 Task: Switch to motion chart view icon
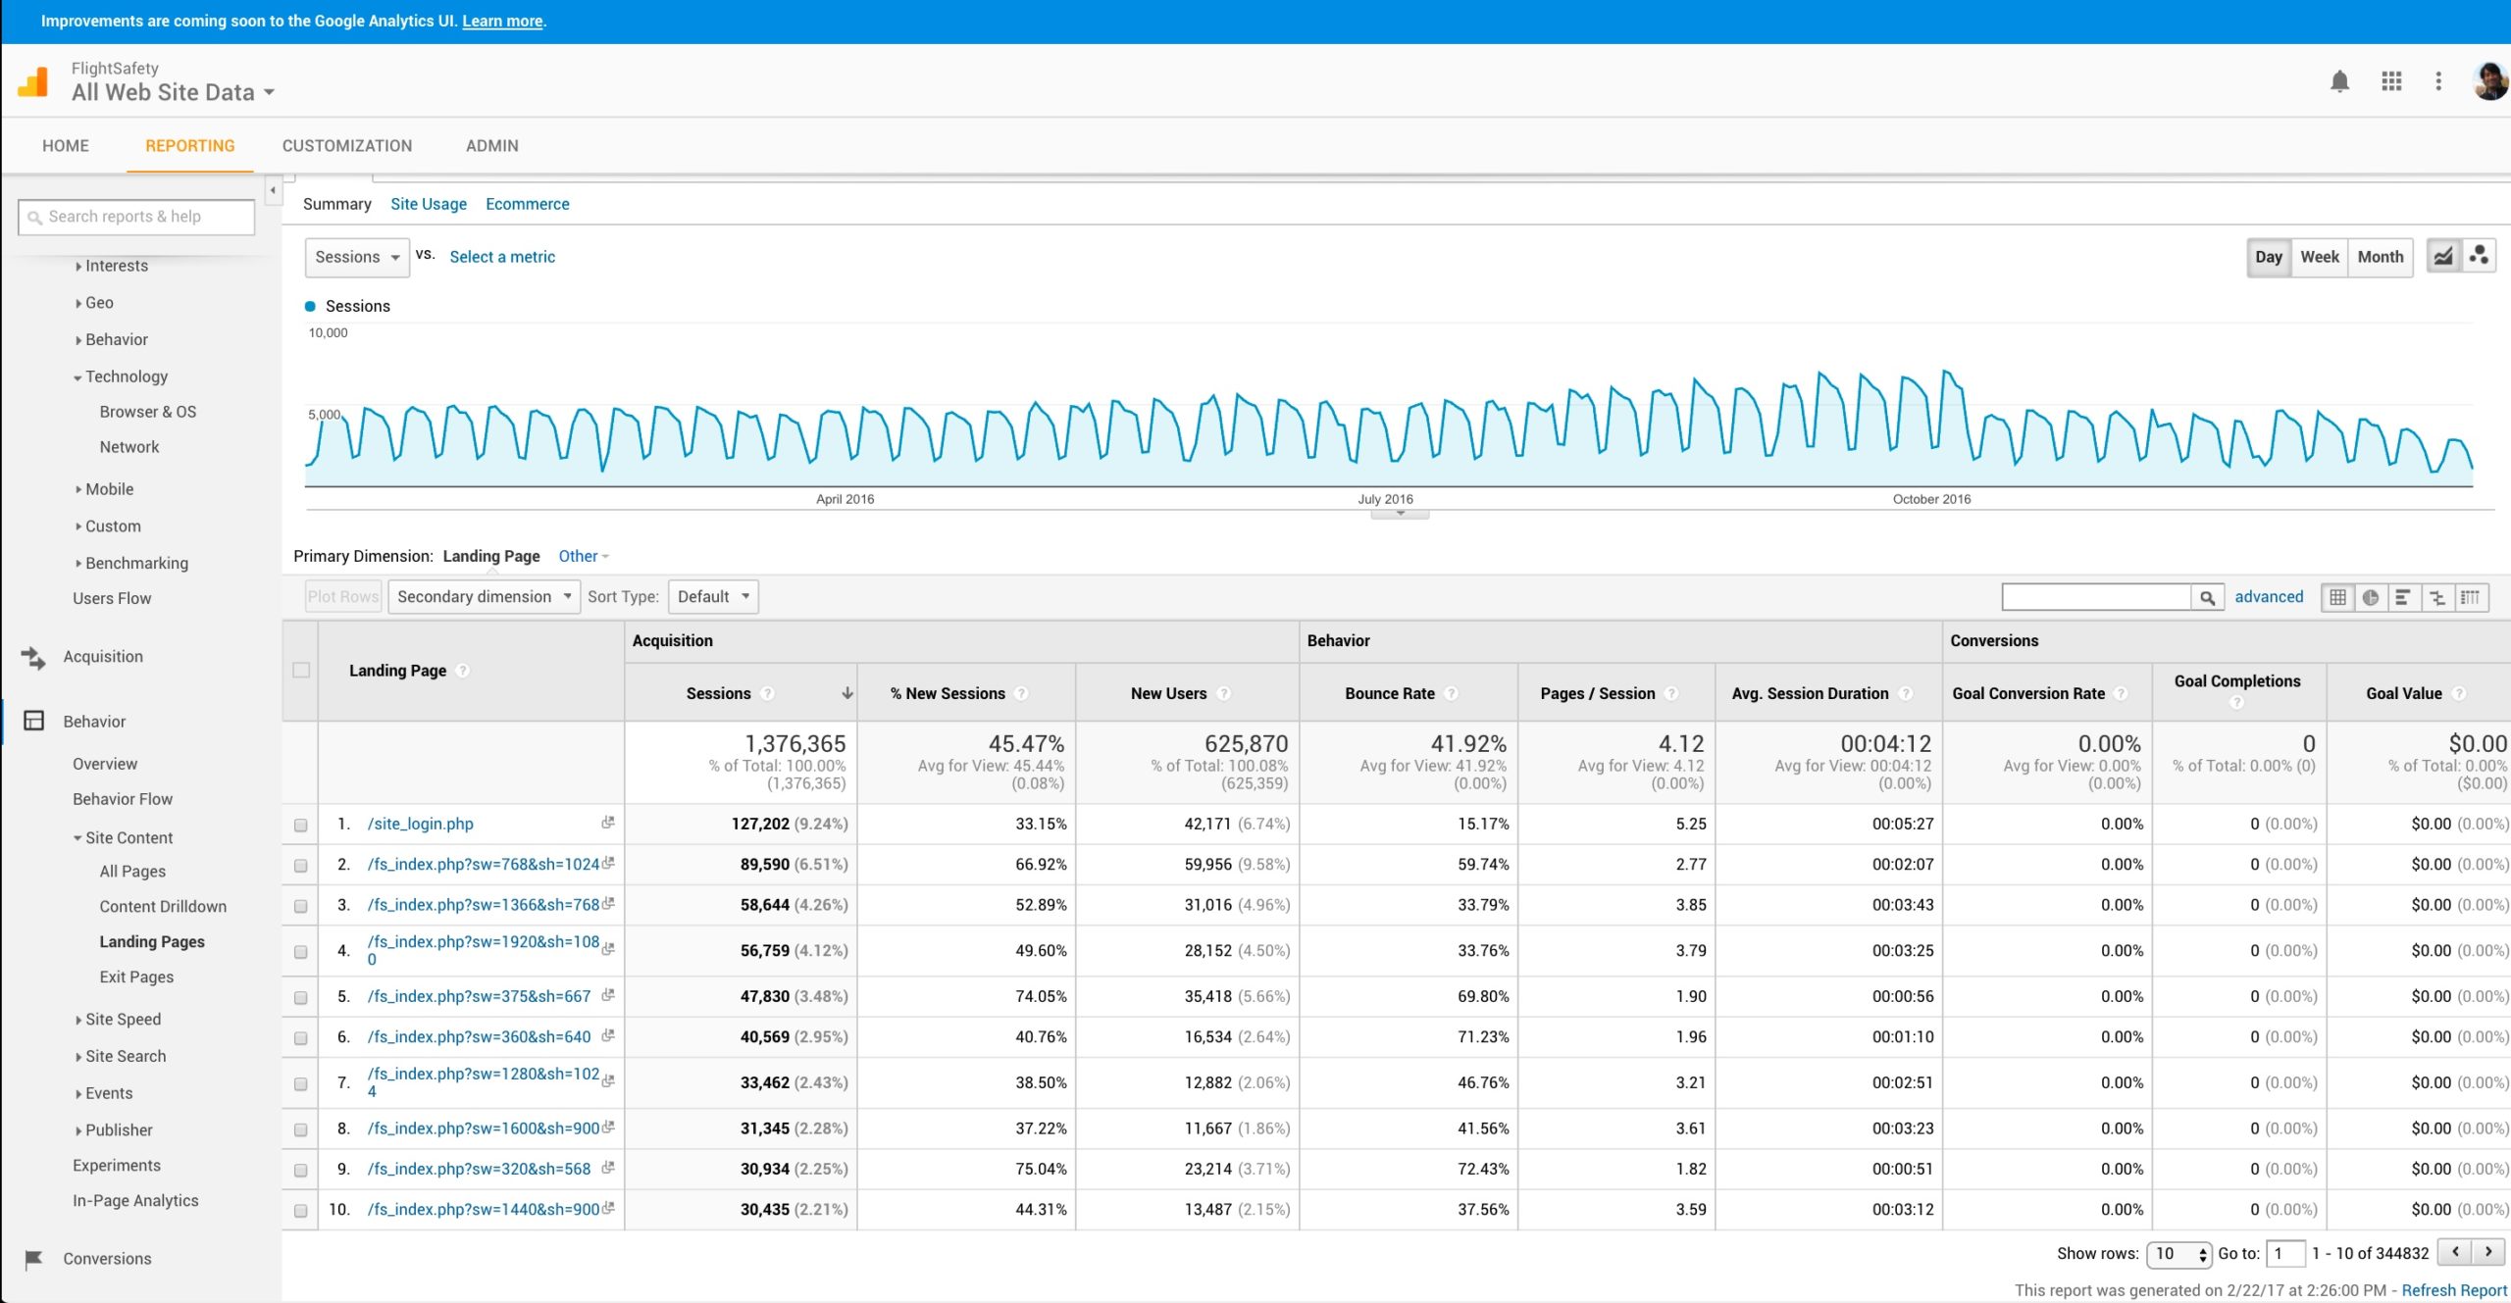point(2479,256)
